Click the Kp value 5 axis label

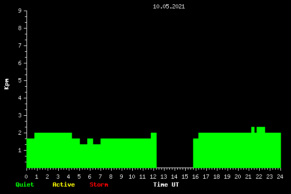tap(20, 80)
